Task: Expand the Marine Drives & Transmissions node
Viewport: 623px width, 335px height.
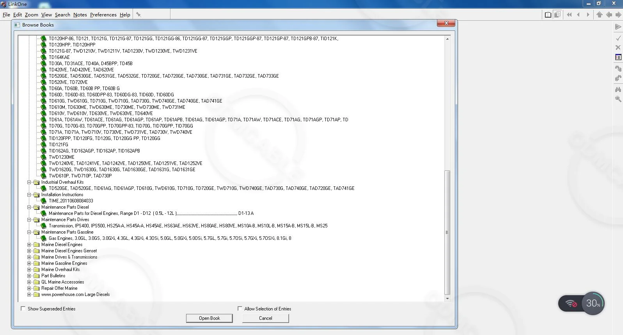Action: (x=29, y=257)
